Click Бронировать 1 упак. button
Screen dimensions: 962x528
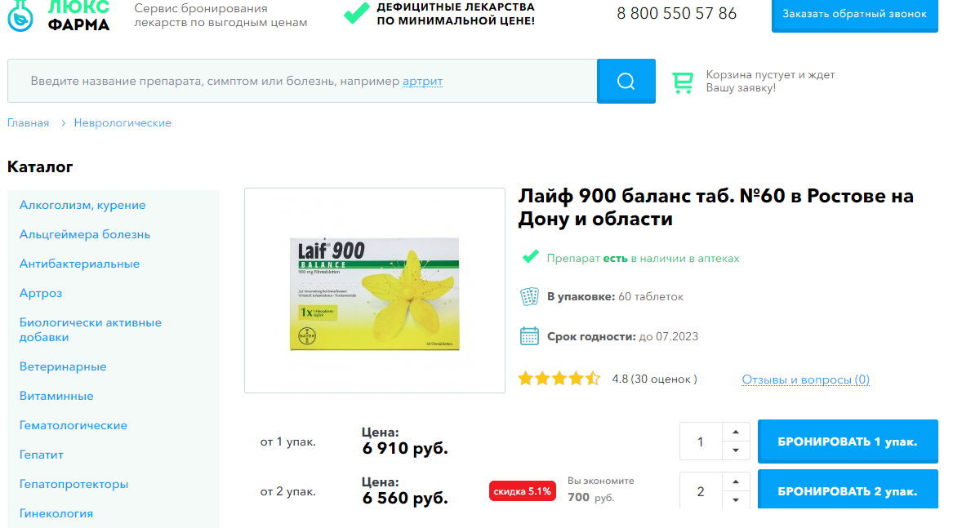click(848, 441)
